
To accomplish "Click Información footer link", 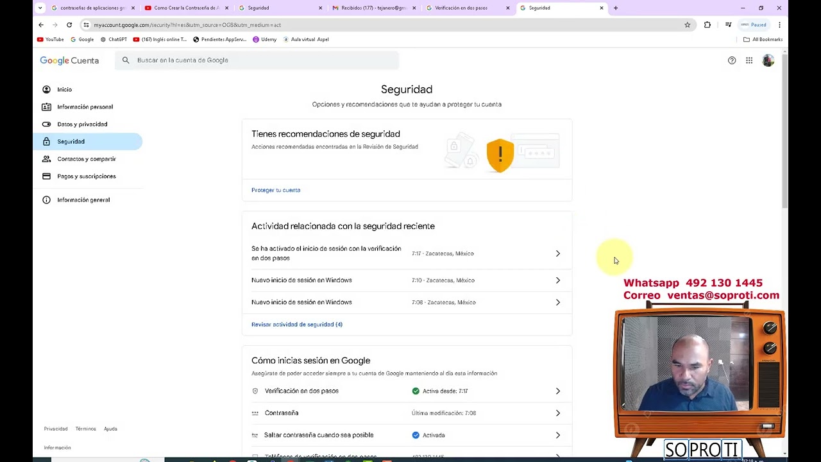I will point(57,448).
